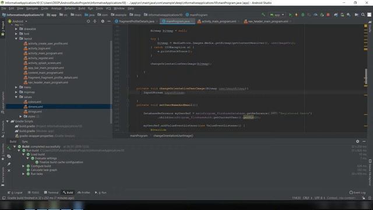
Task: Open colors.xml in project tree
Action: [x=34, y=102]
